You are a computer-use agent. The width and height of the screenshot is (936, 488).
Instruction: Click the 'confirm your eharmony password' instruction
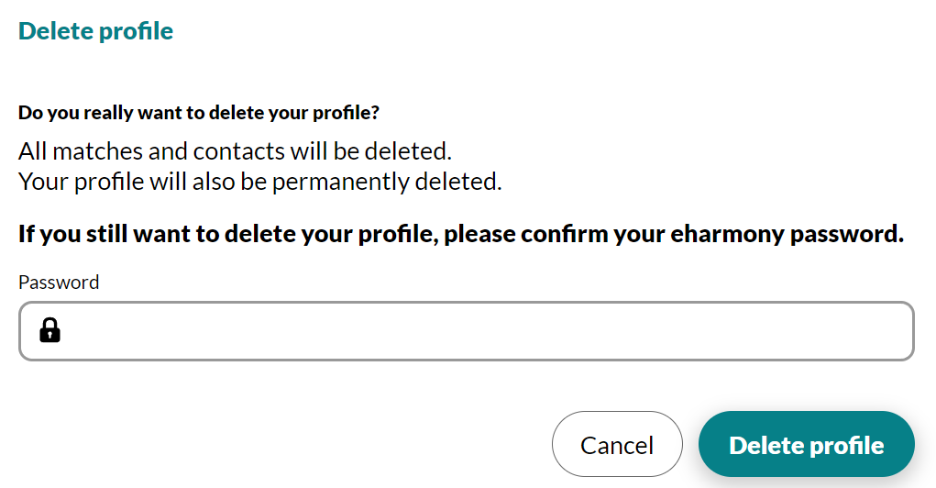461,234
